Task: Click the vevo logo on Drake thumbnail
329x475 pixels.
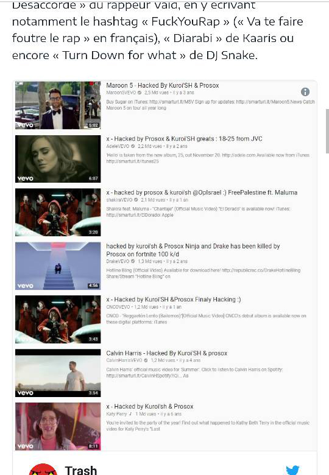Action: tap(25, 286)
